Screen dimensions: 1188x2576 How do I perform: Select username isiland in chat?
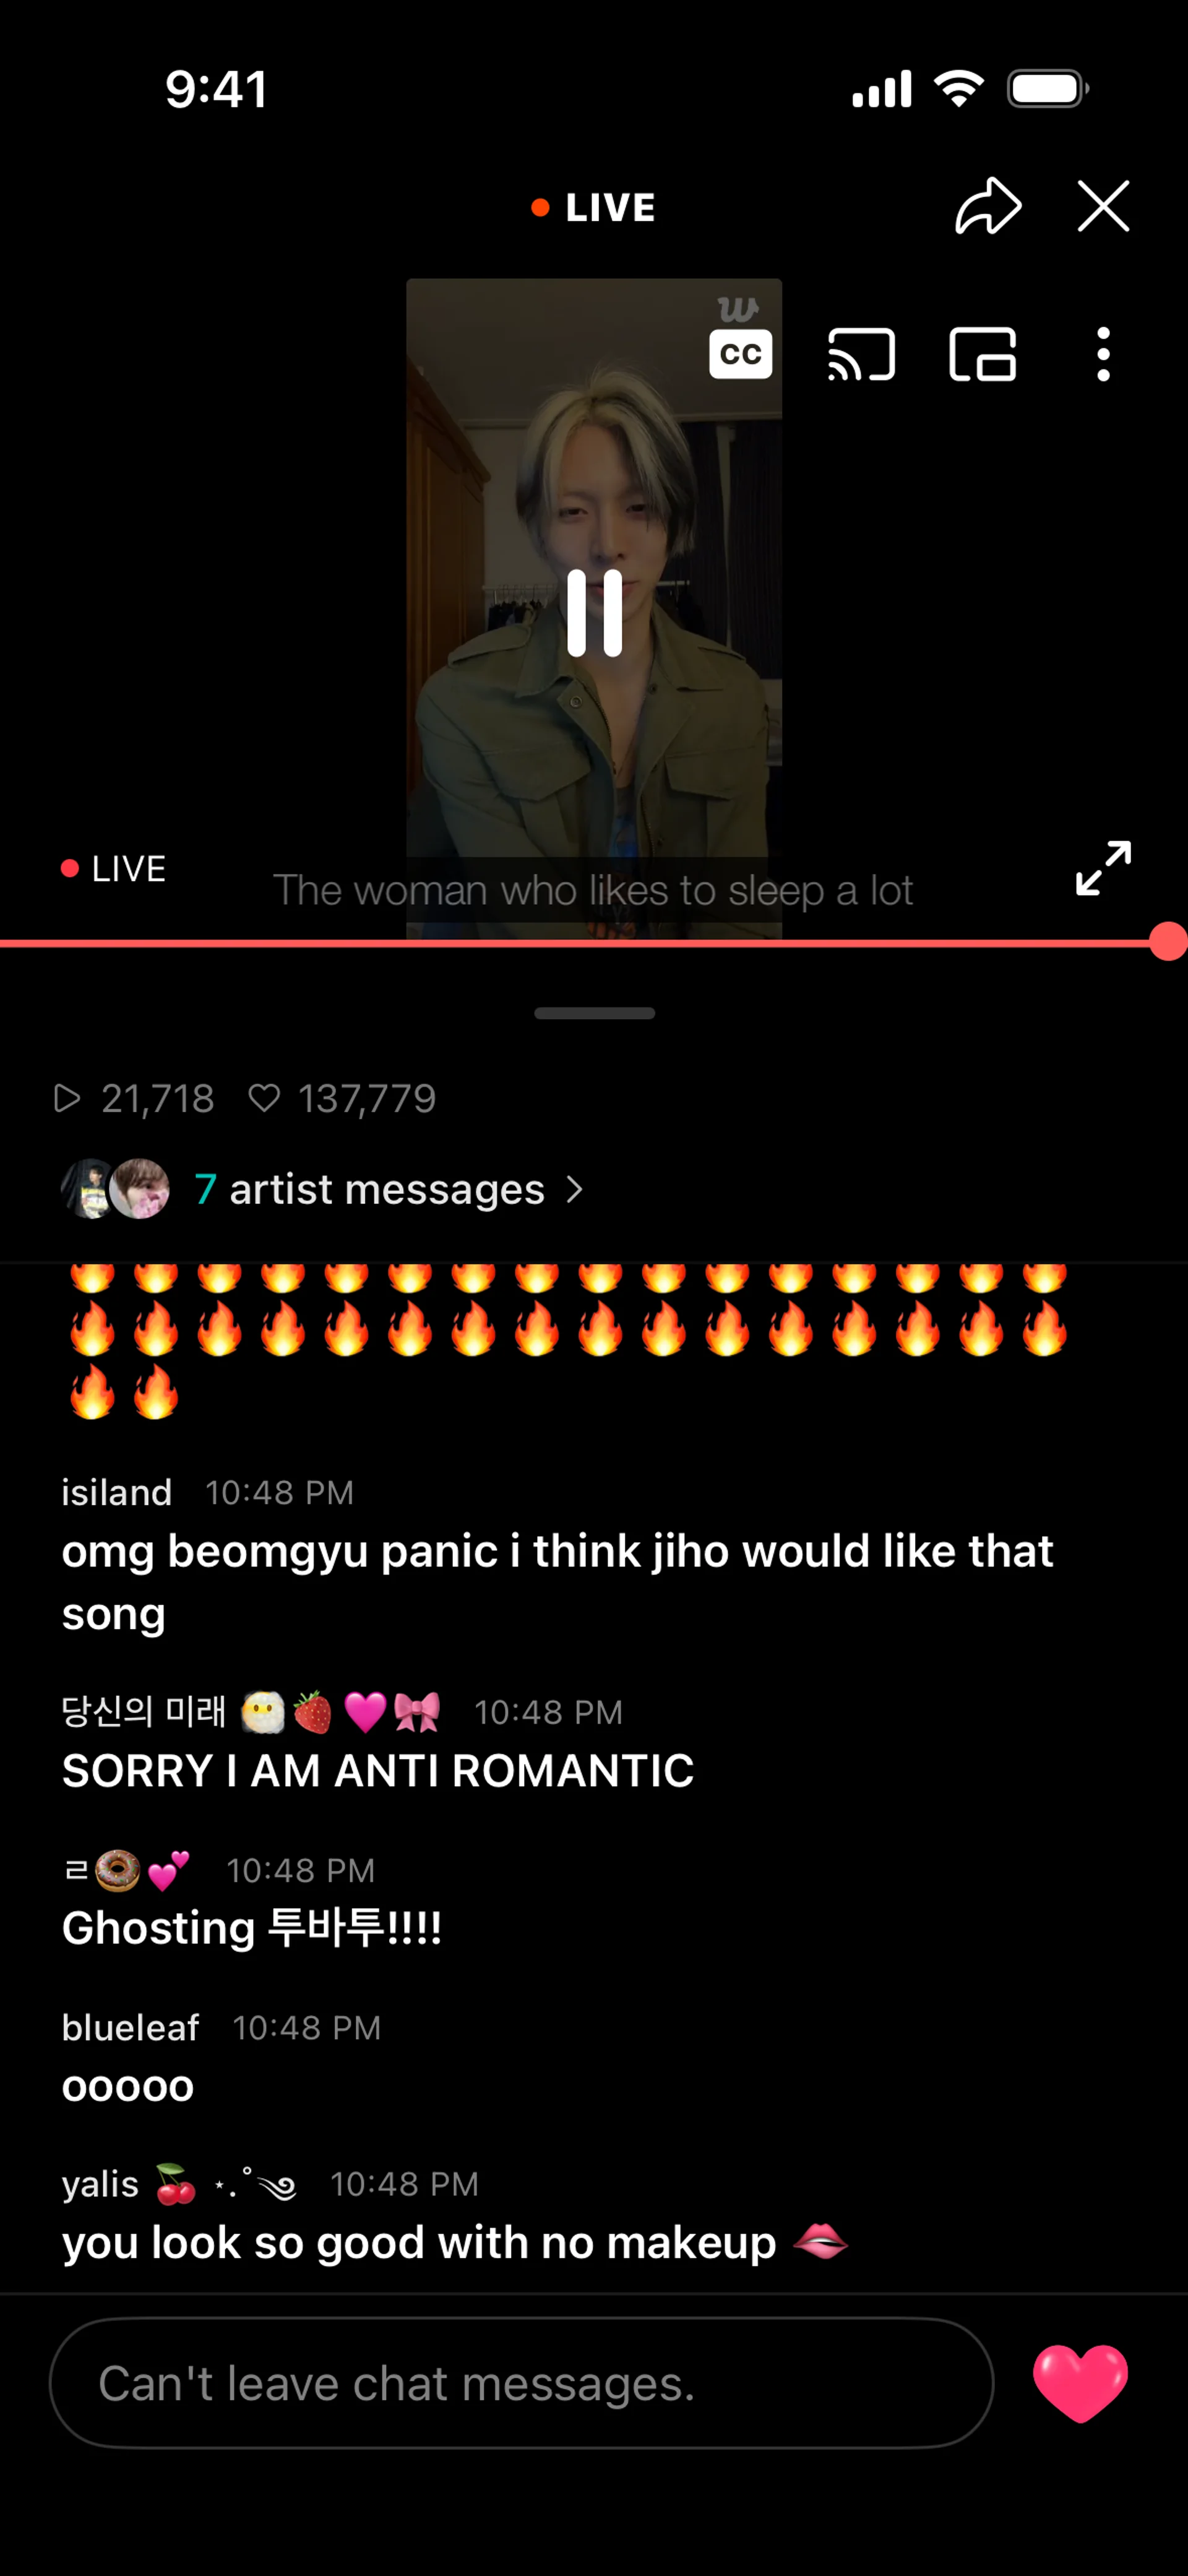[117, 1492]
